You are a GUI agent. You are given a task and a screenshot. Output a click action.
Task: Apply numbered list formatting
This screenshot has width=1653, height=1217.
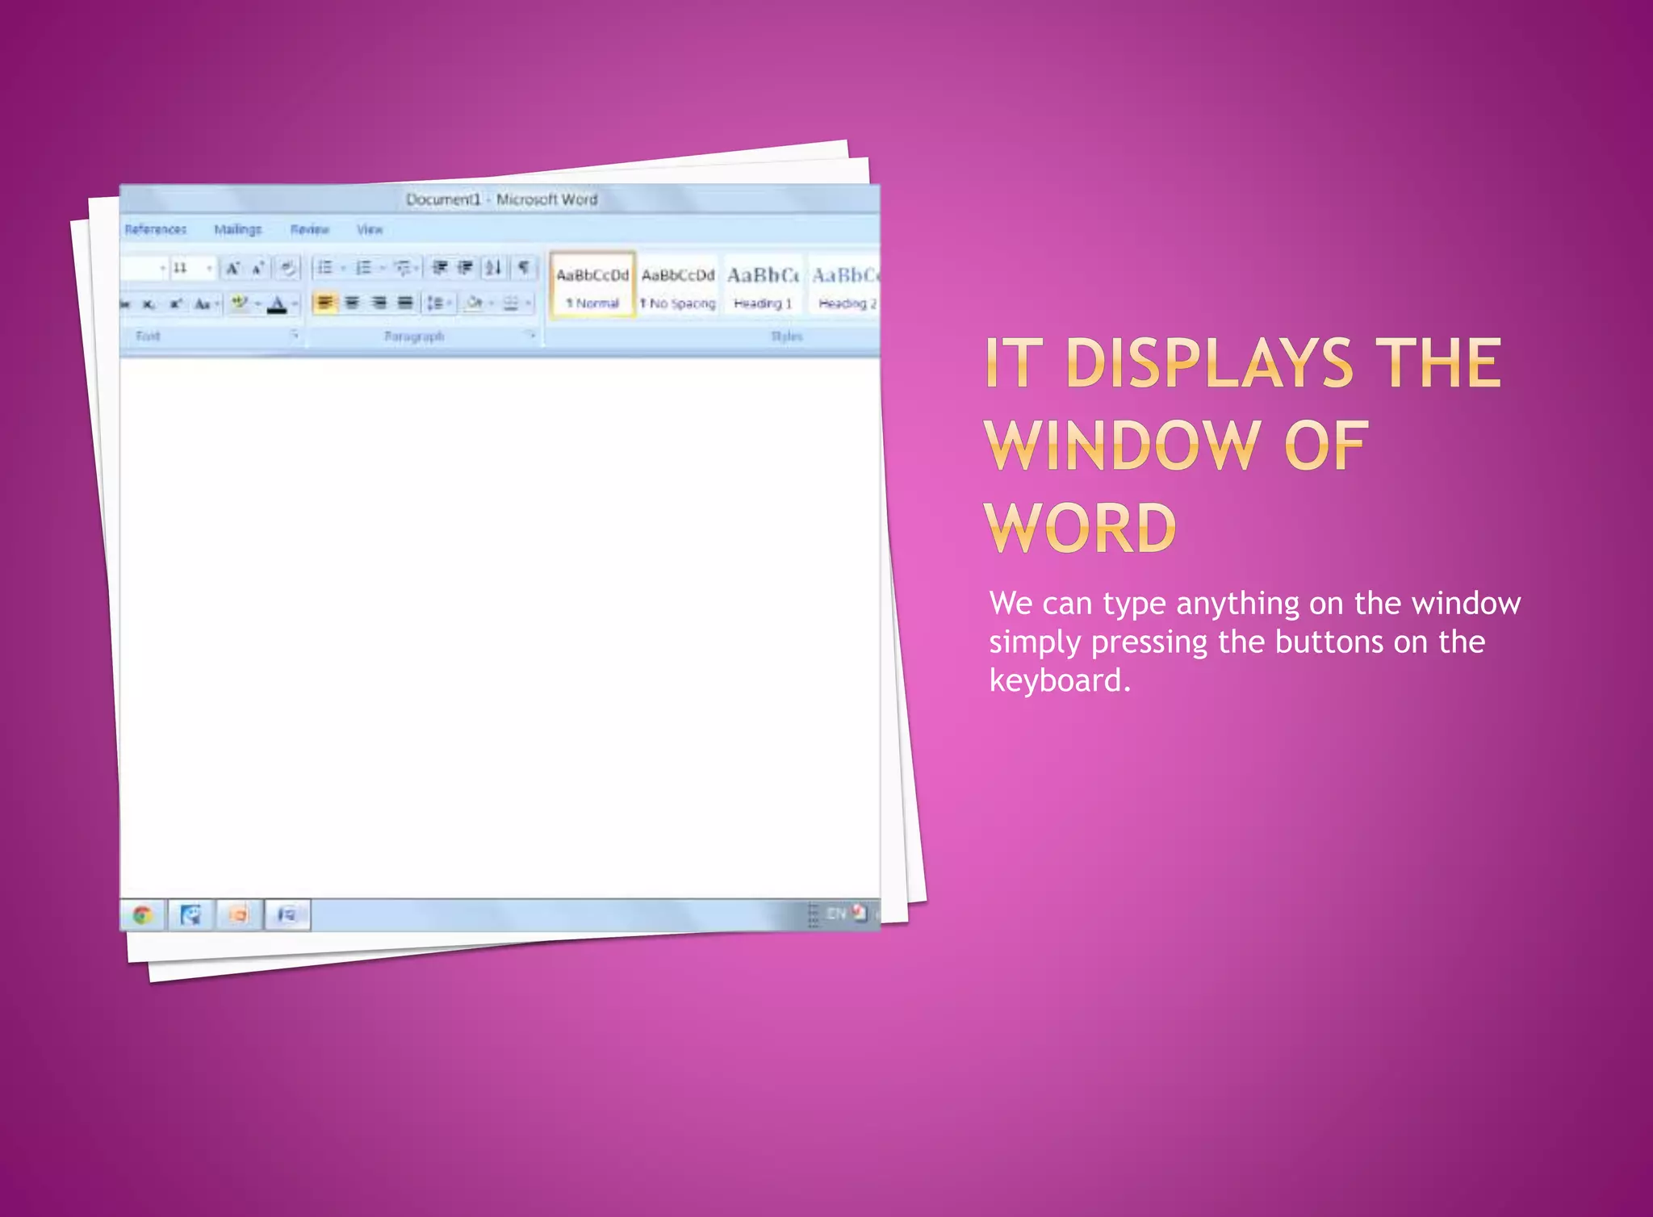364,267
